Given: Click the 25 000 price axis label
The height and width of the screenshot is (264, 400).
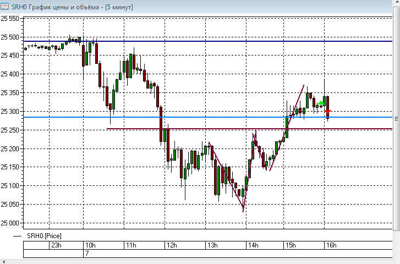Looking at the screenshot, I should 10,223.
